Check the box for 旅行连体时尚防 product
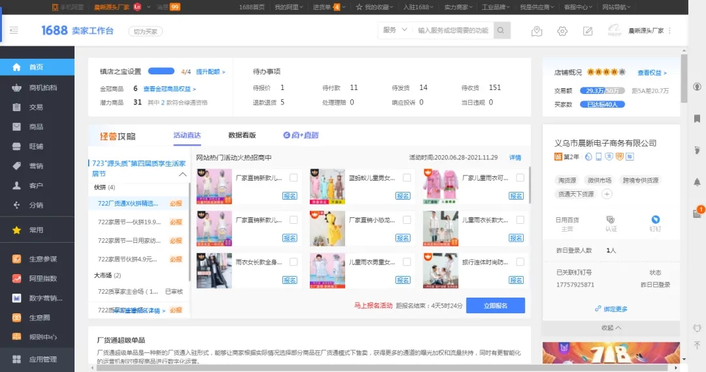706x372 pixels. pos(520,262)
